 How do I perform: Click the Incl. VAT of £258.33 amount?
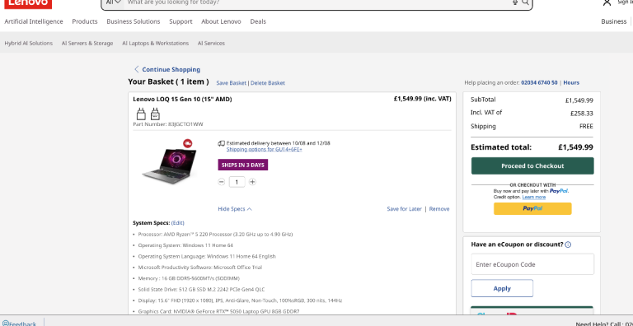pos(581,114)
